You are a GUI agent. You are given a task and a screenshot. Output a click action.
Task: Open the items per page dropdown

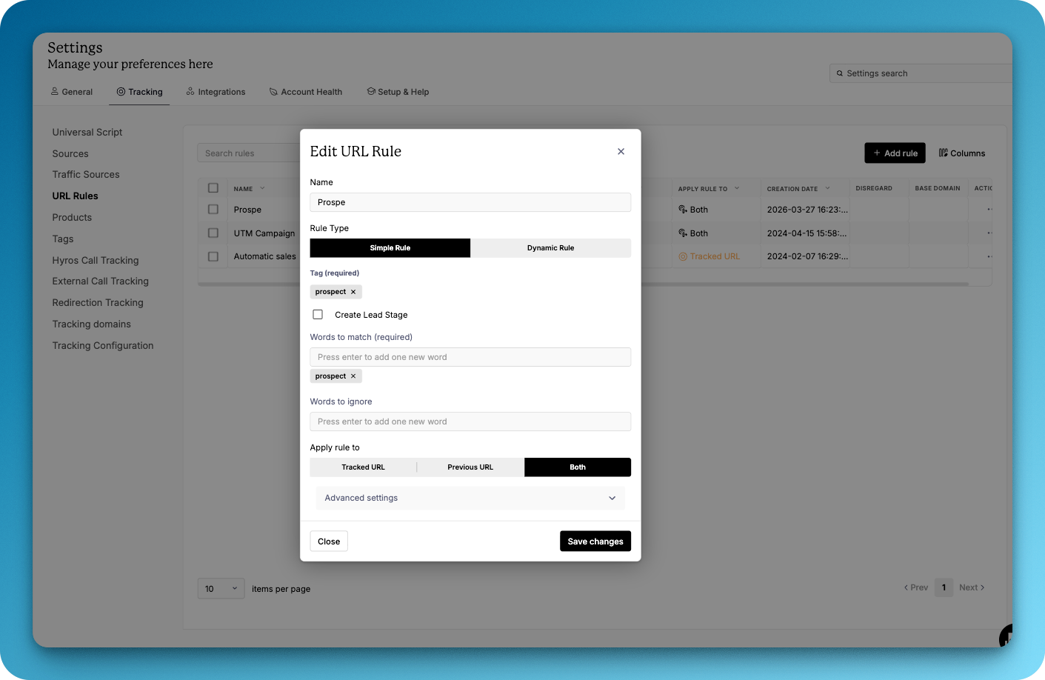point(221,589)
